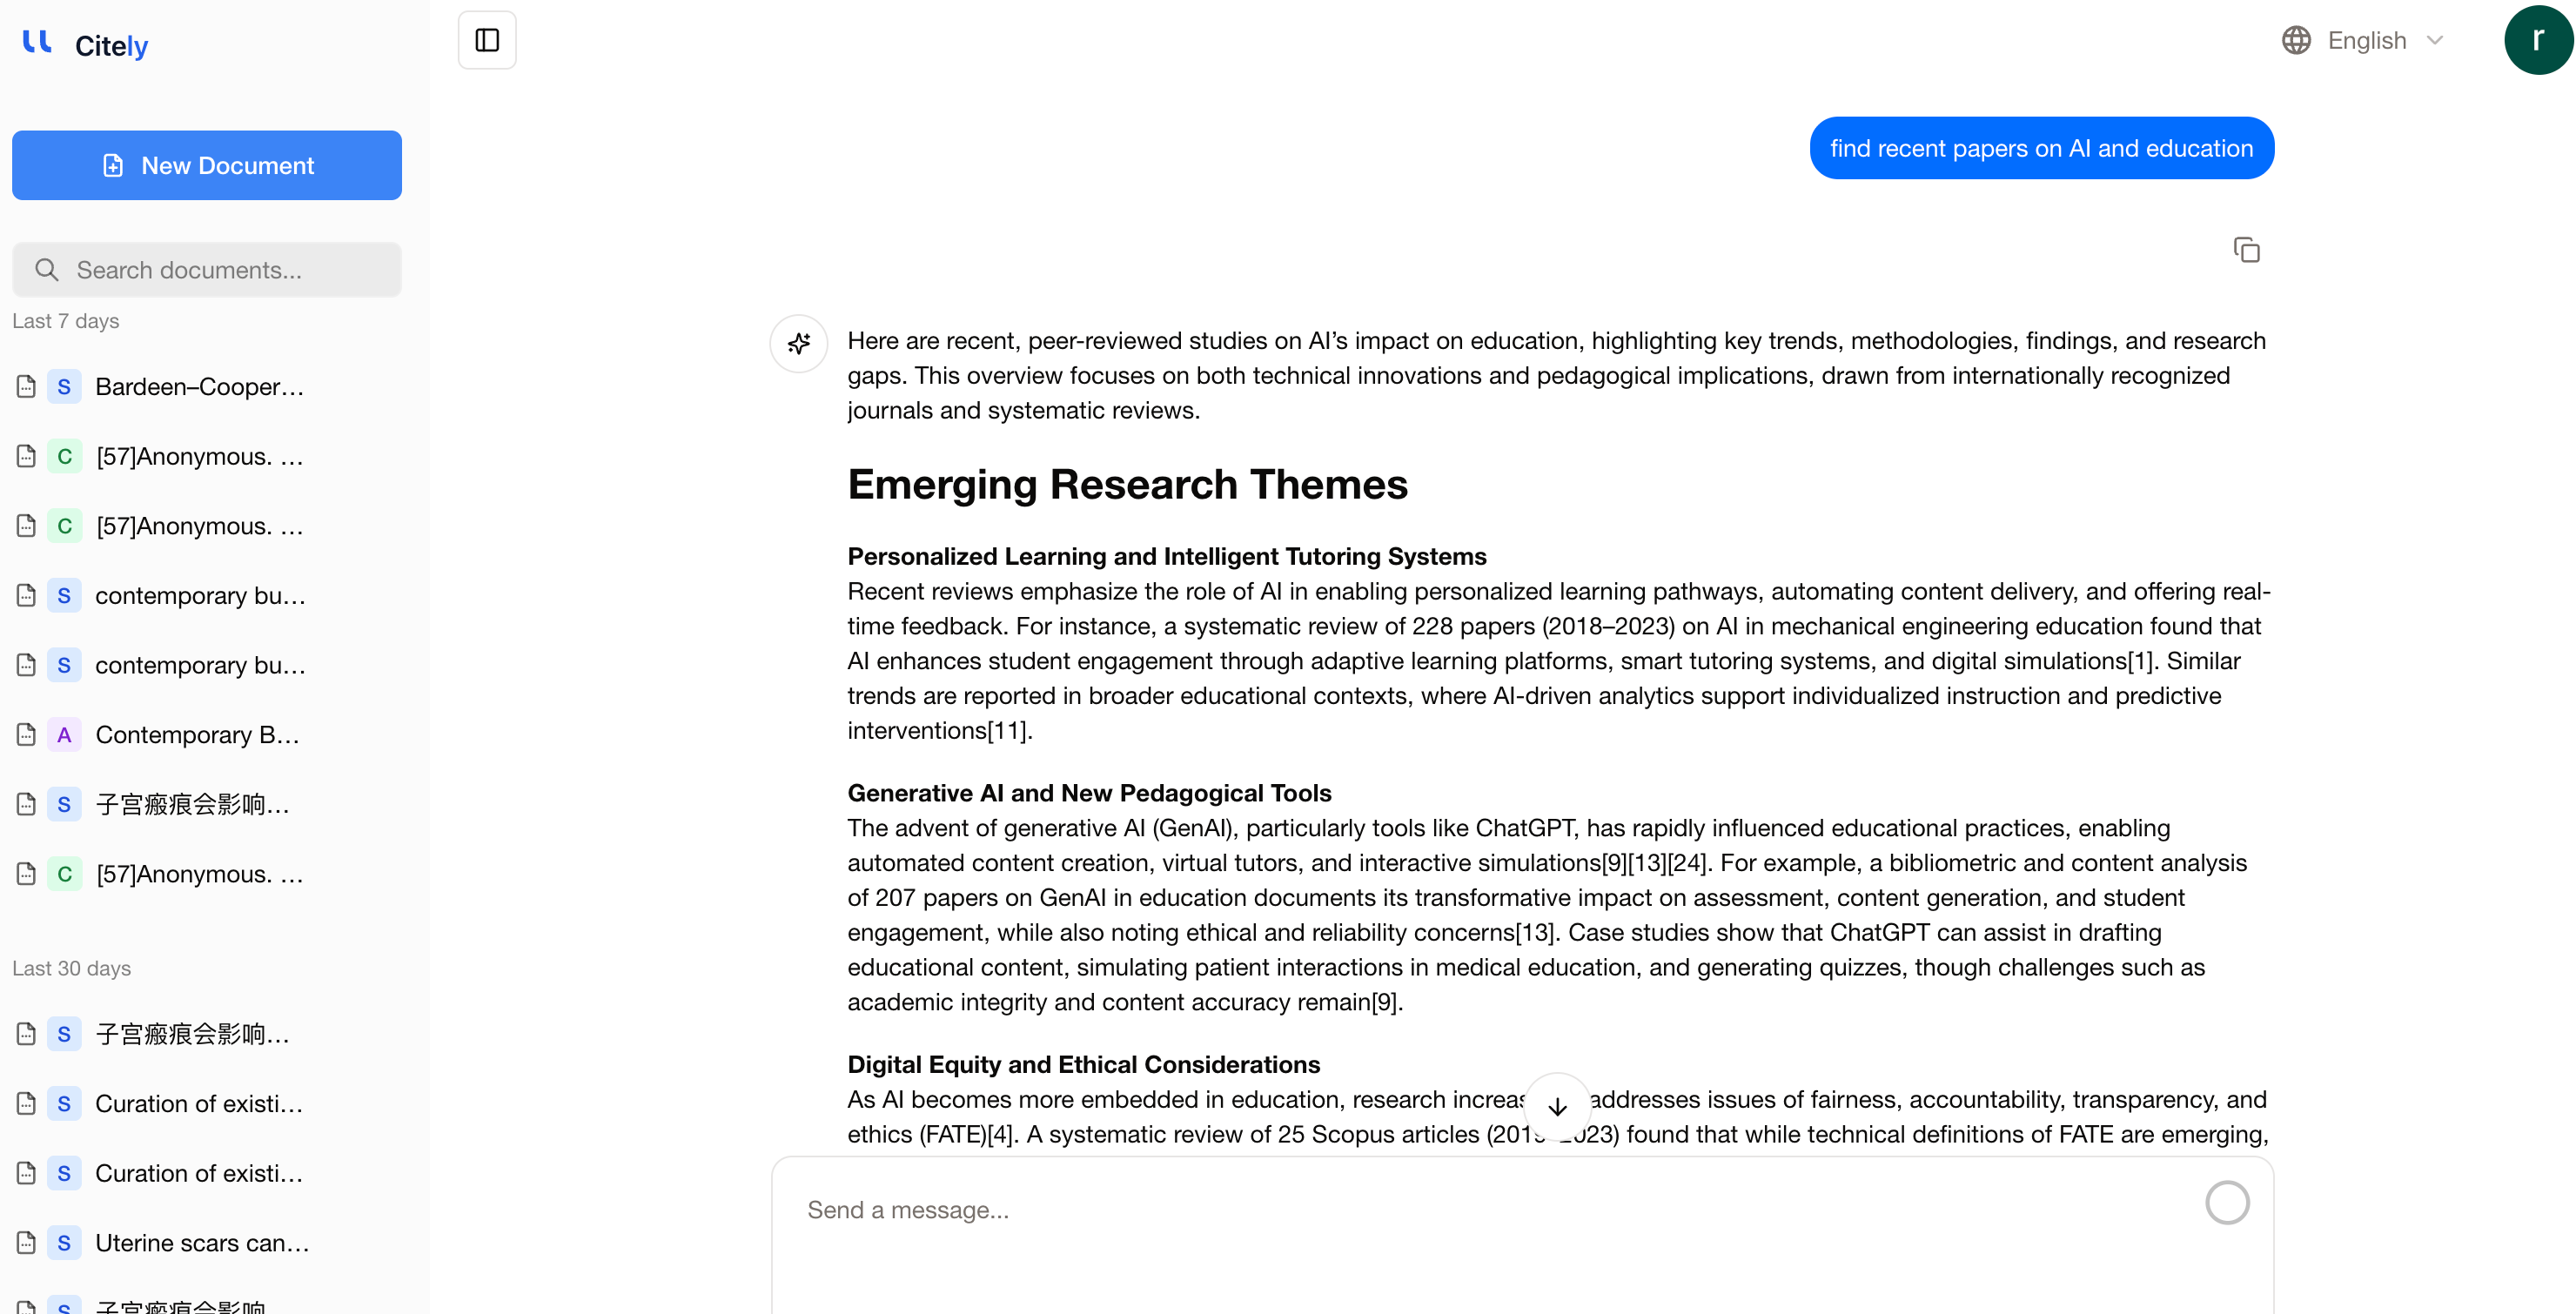2576x1314 pixels.
Task: Click the copy response icon
Action: click(2246, 250)
